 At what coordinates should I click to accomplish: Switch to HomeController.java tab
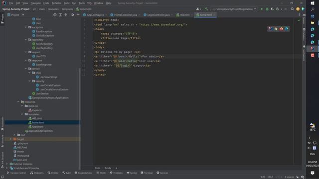(x=125, y=15)
